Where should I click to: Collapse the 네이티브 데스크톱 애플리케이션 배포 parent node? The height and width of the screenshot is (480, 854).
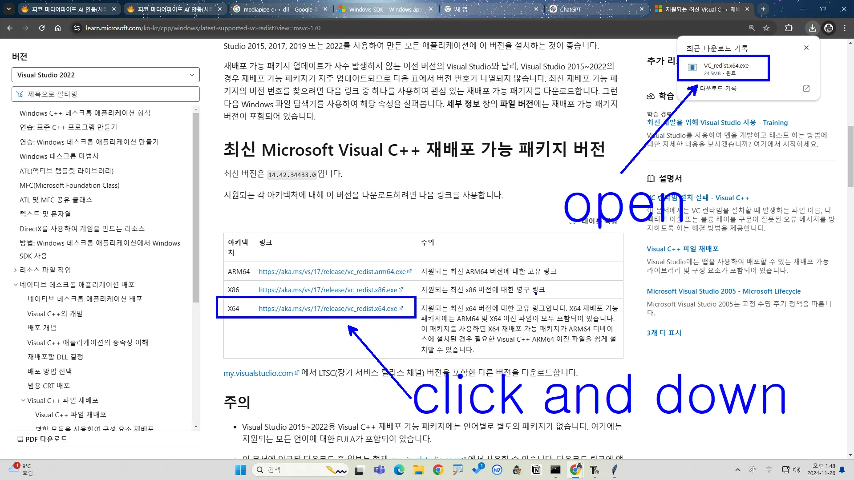click(16, 285)
